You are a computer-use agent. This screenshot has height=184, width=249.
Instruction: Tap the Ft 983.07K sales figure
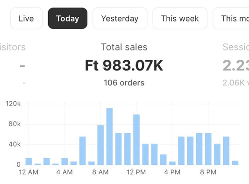[124, 65]
